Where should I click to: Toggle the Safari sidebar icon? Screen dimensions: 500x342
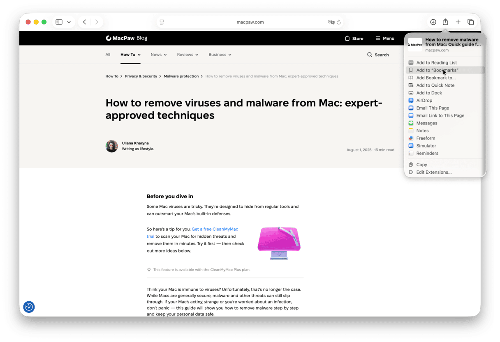click(59, 22)
